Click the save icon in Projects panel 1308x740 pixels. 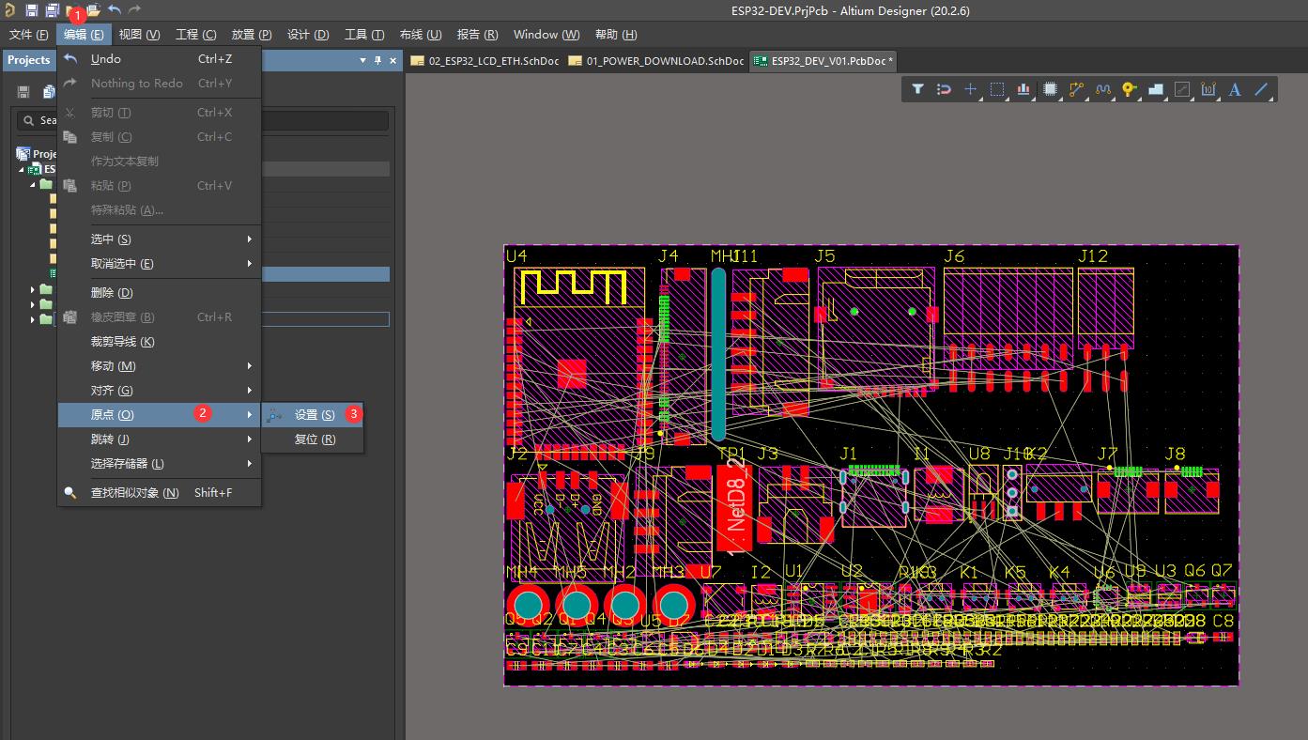coord(23,92)
